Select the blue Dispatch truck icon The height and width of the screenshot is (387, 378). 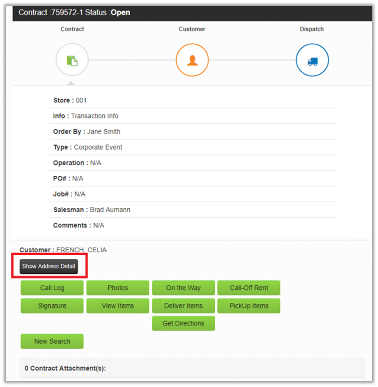[x=312, y=60]
